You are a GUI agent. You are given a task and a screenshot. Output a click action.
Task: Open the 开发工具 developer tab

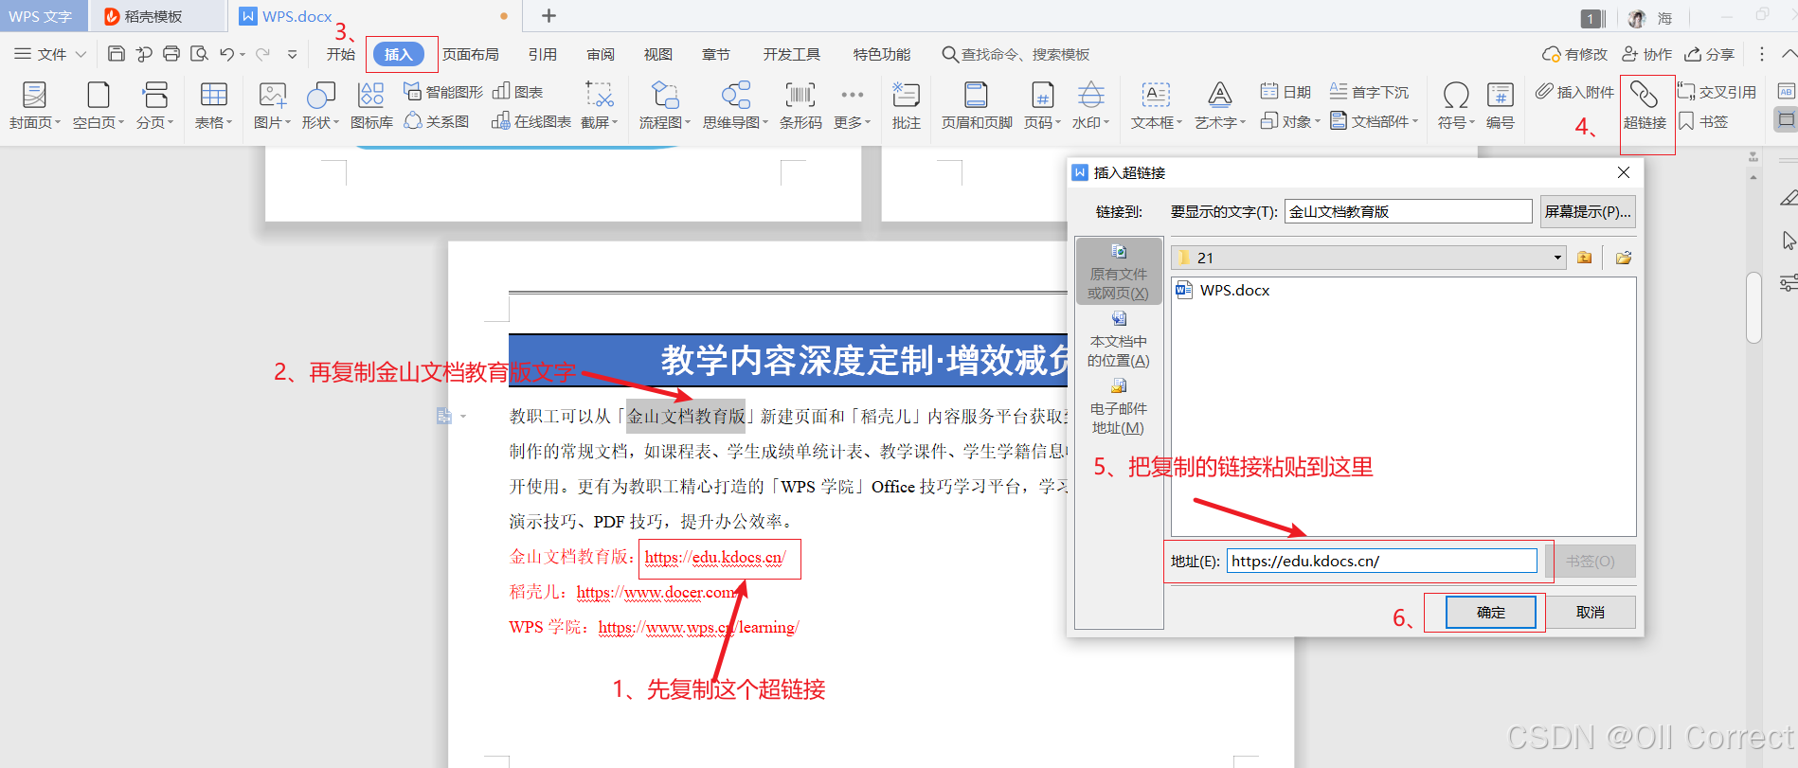(x=792, y=54)
